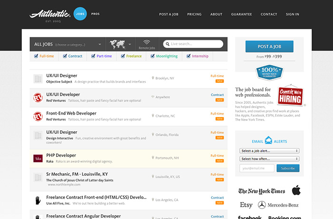Click the Red Ventures logo for UX/UI Developer
The image size is (333, 219).
click(x=38, y=97)
